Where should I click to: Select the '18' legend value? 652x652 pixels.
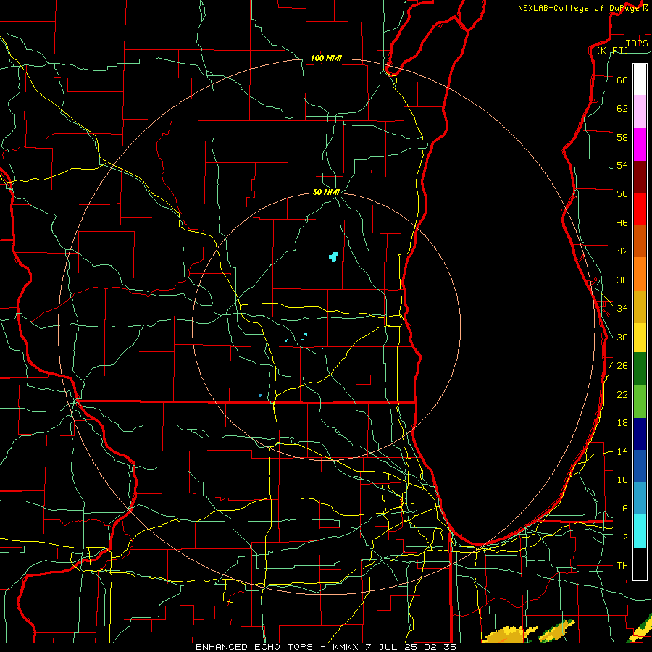click(x=622, y=423)
